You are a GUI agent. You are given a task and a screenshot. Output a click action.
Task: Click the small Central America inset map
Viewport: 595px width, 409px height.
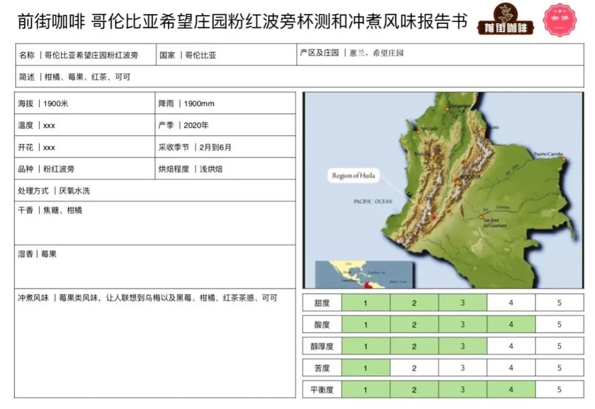click(364, 274)
